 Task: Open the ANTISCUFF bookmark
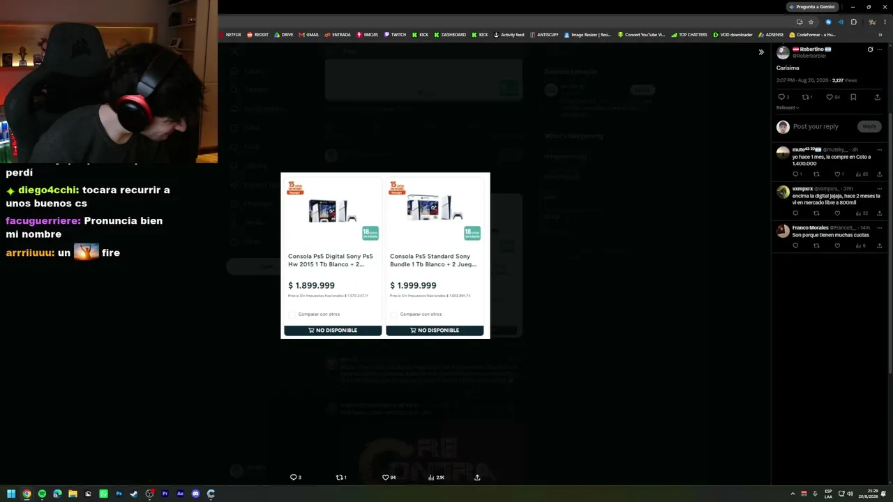(x=544, y=35)
